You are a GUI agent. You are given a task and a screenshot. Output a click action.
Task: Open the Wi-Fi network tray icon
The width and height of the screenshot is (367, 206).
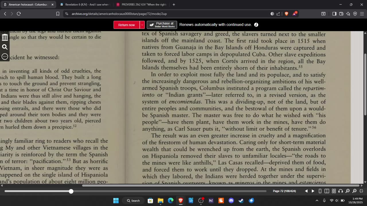[x=331, y=201]
